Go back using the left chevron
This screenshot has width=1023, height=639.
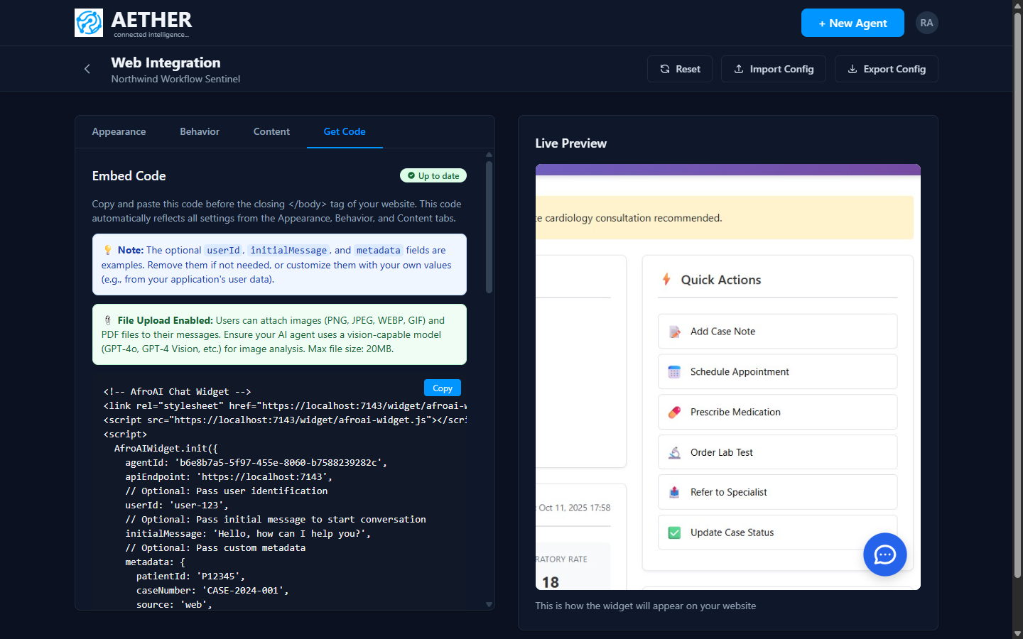coord(87,69)
